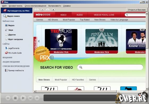The height and width of the screenshot is (104, 149).
Task: Click the Search for Video input field
Action: [110, 67]
